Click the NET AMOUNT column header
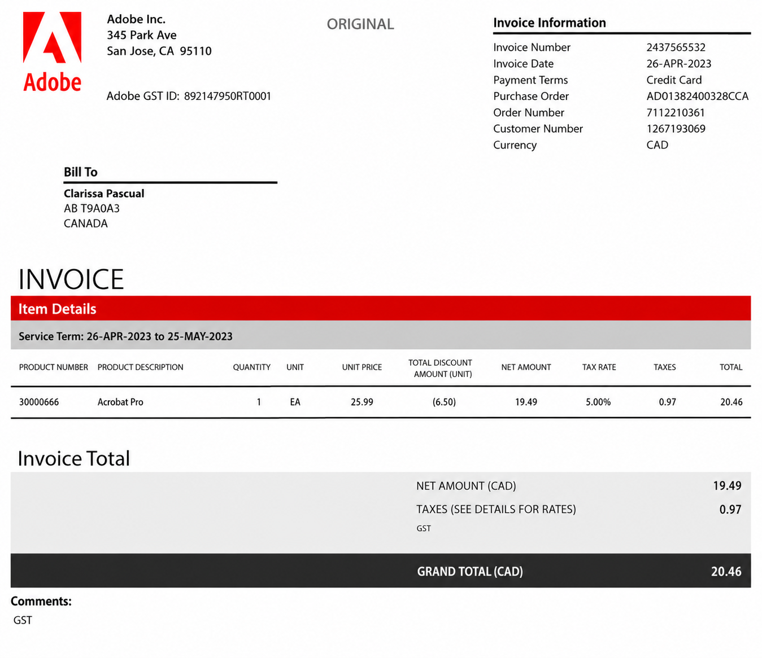762x658 pixels. 526,367
